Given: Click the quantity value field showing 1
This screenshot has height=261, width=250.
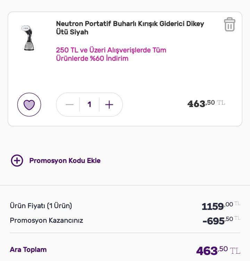Looking at the screenshot, I should click(89, 105).
